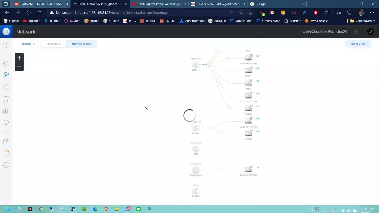
Task: Open the Favorites list icon in toolbar
Action: click(339, 13)
